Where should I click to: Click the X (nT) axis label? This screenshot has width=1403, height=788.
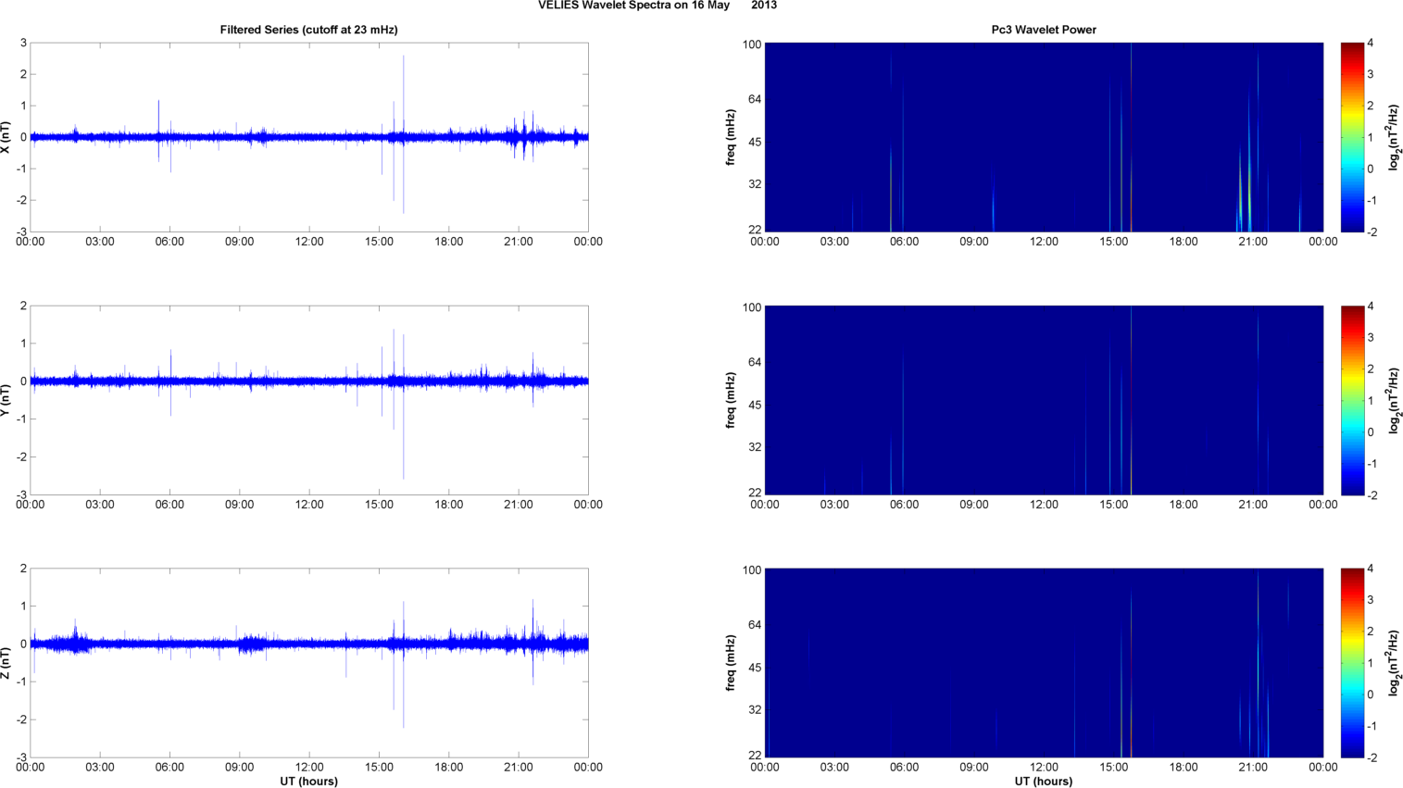point(6,137)
